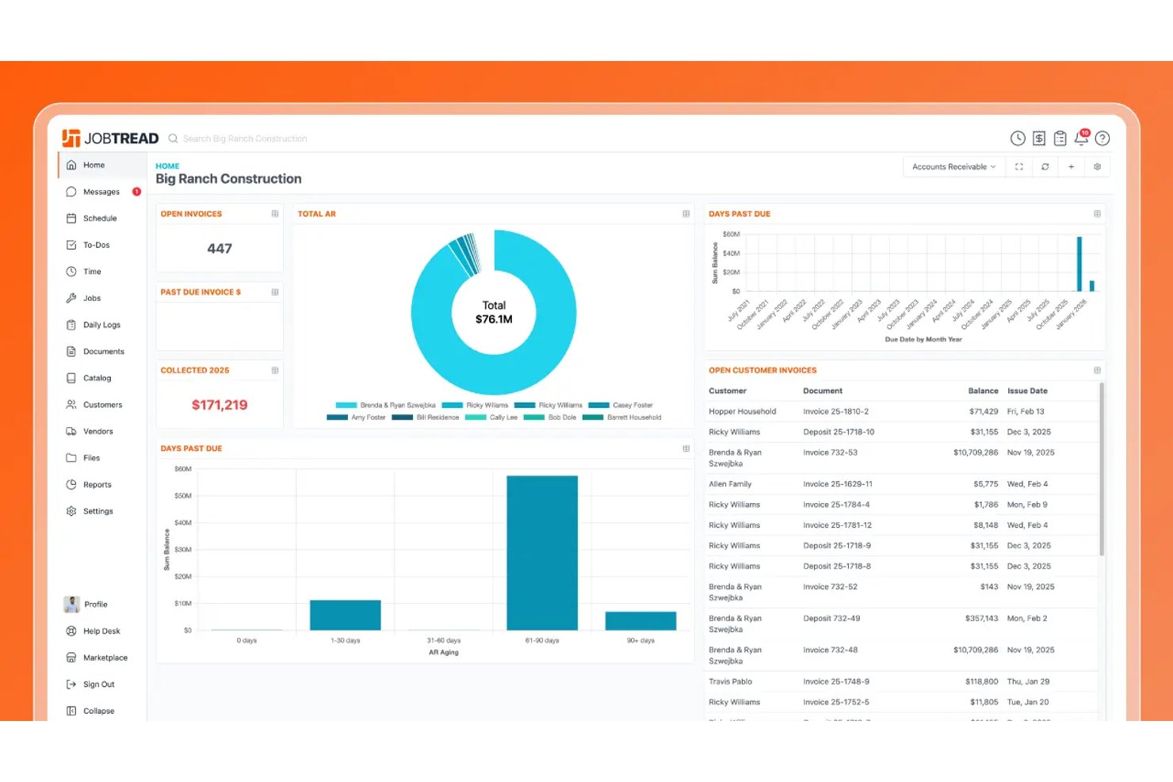Viewport: 1173px width, 782px height.
Task: Open Marketplace in sidebar
Action: click(101, 658)
